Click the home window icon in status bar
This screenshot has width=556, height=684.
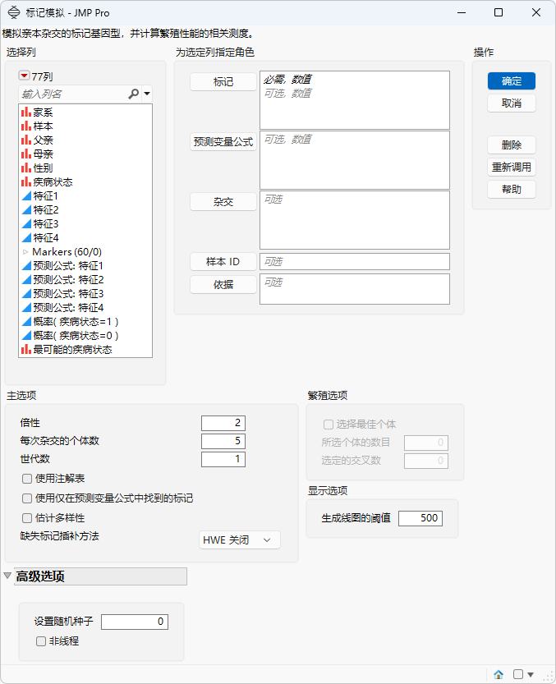click(499, 674)
